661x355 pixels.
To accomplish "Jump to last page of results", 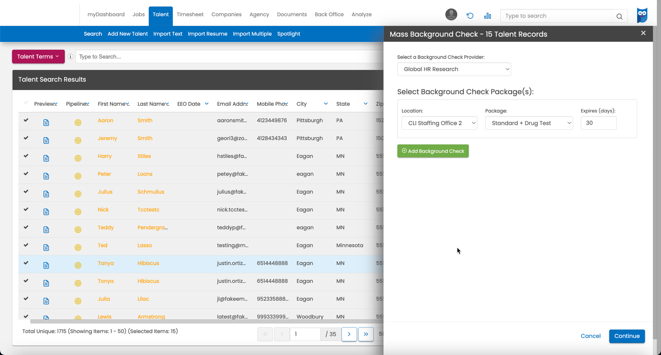I will point(366,334).
